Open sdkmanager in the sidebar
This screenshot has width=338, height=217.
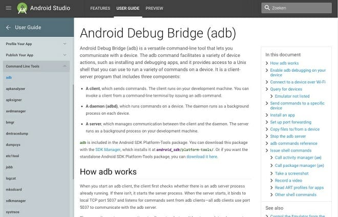pyautogui.click(x=16, y=201)
